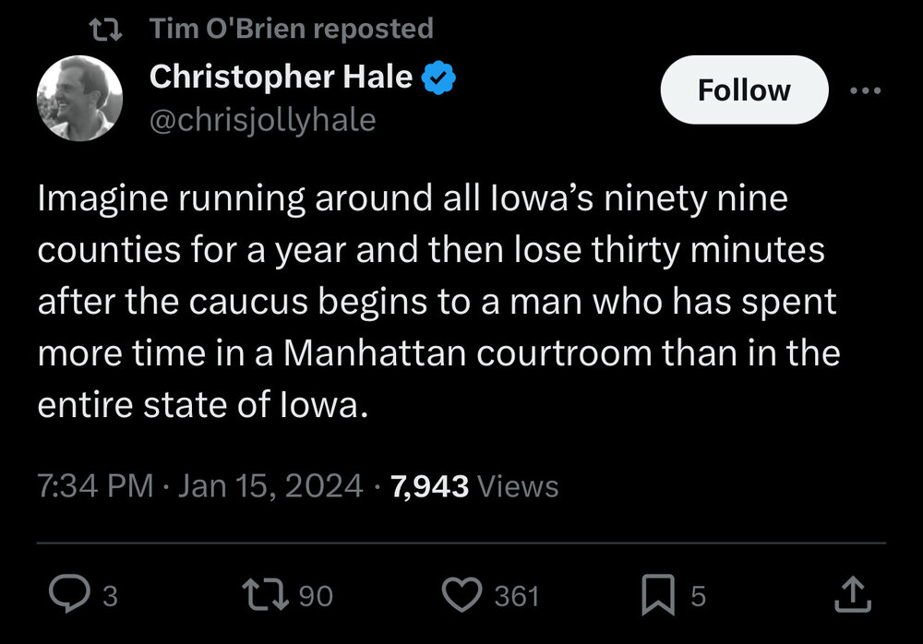Open the "Tim O'Brien reposted" link
This screenshot has width=923, height=644.
(291, 30)
